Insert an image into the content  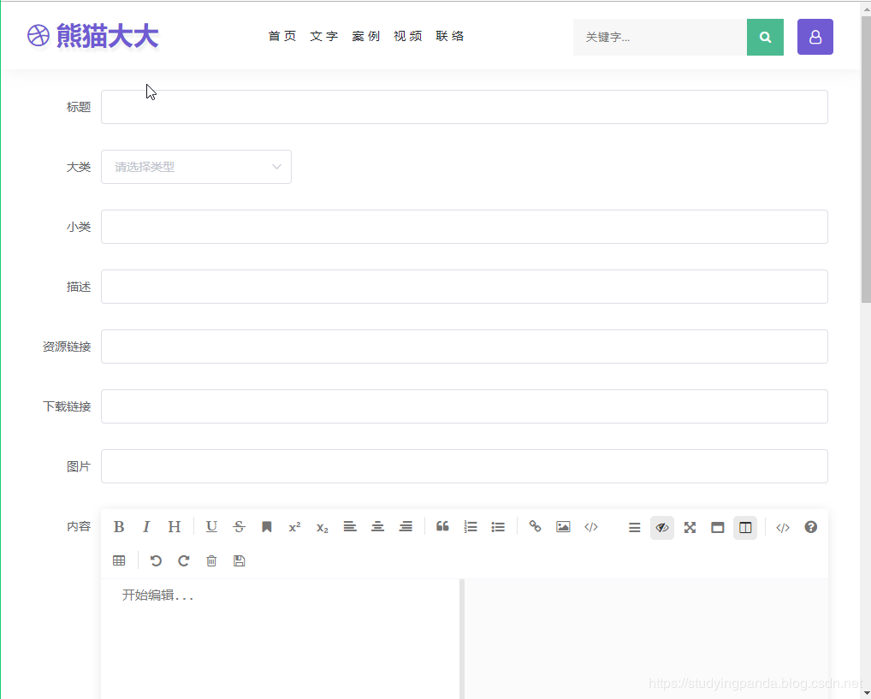click(563, 526)
